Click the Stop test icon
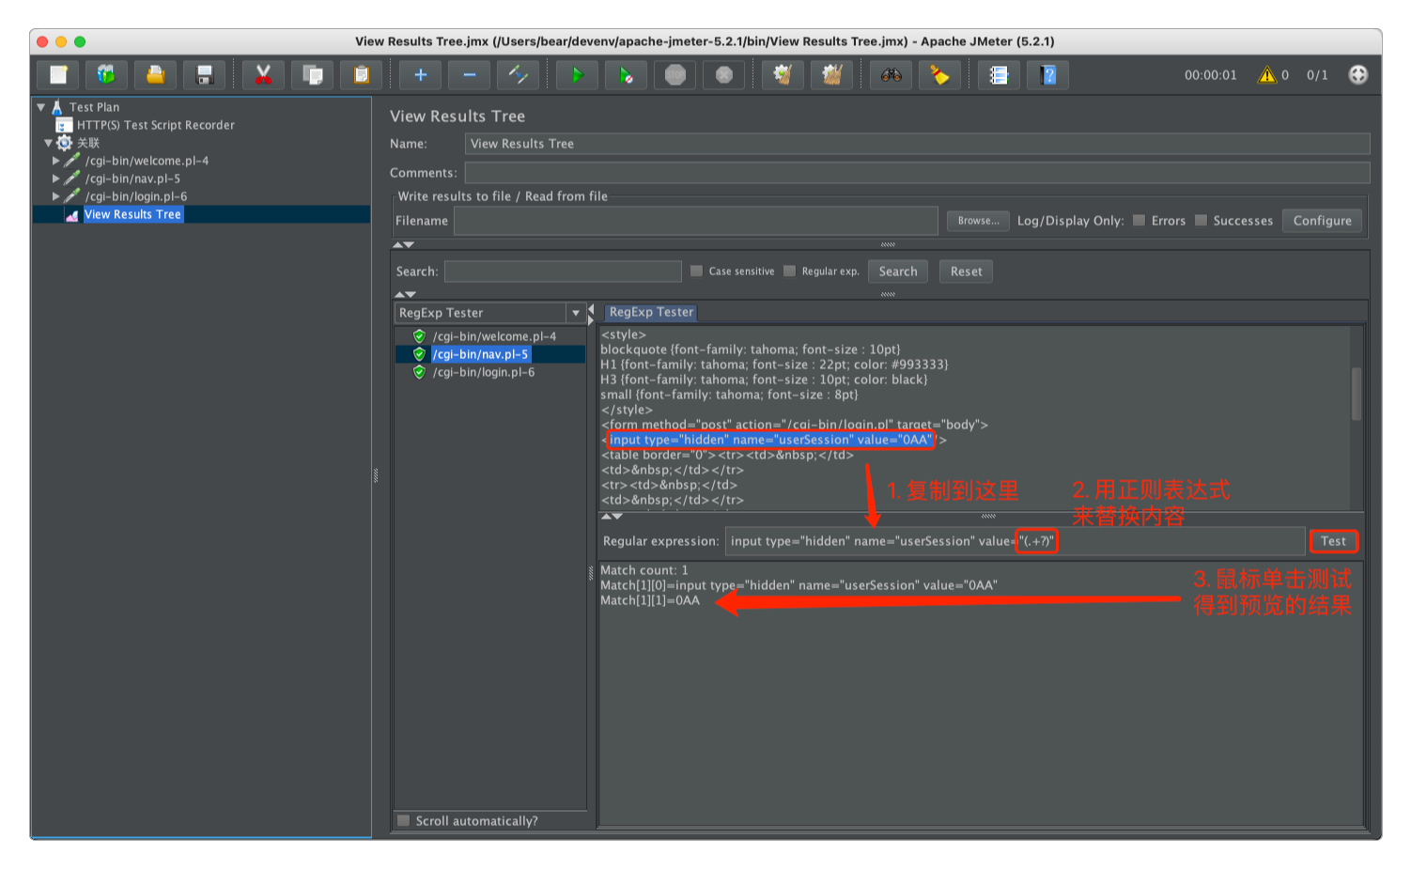Image resolution: width=1411 pixels, height=869 pixels. coord(675,75)
